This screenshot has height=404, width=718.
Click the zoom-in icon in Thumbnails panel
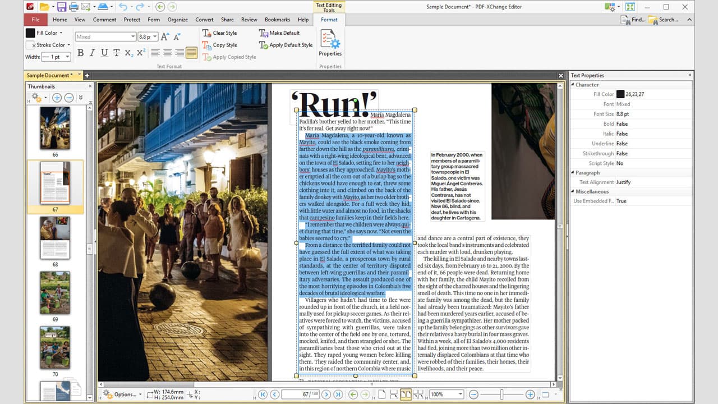[56, 97]
